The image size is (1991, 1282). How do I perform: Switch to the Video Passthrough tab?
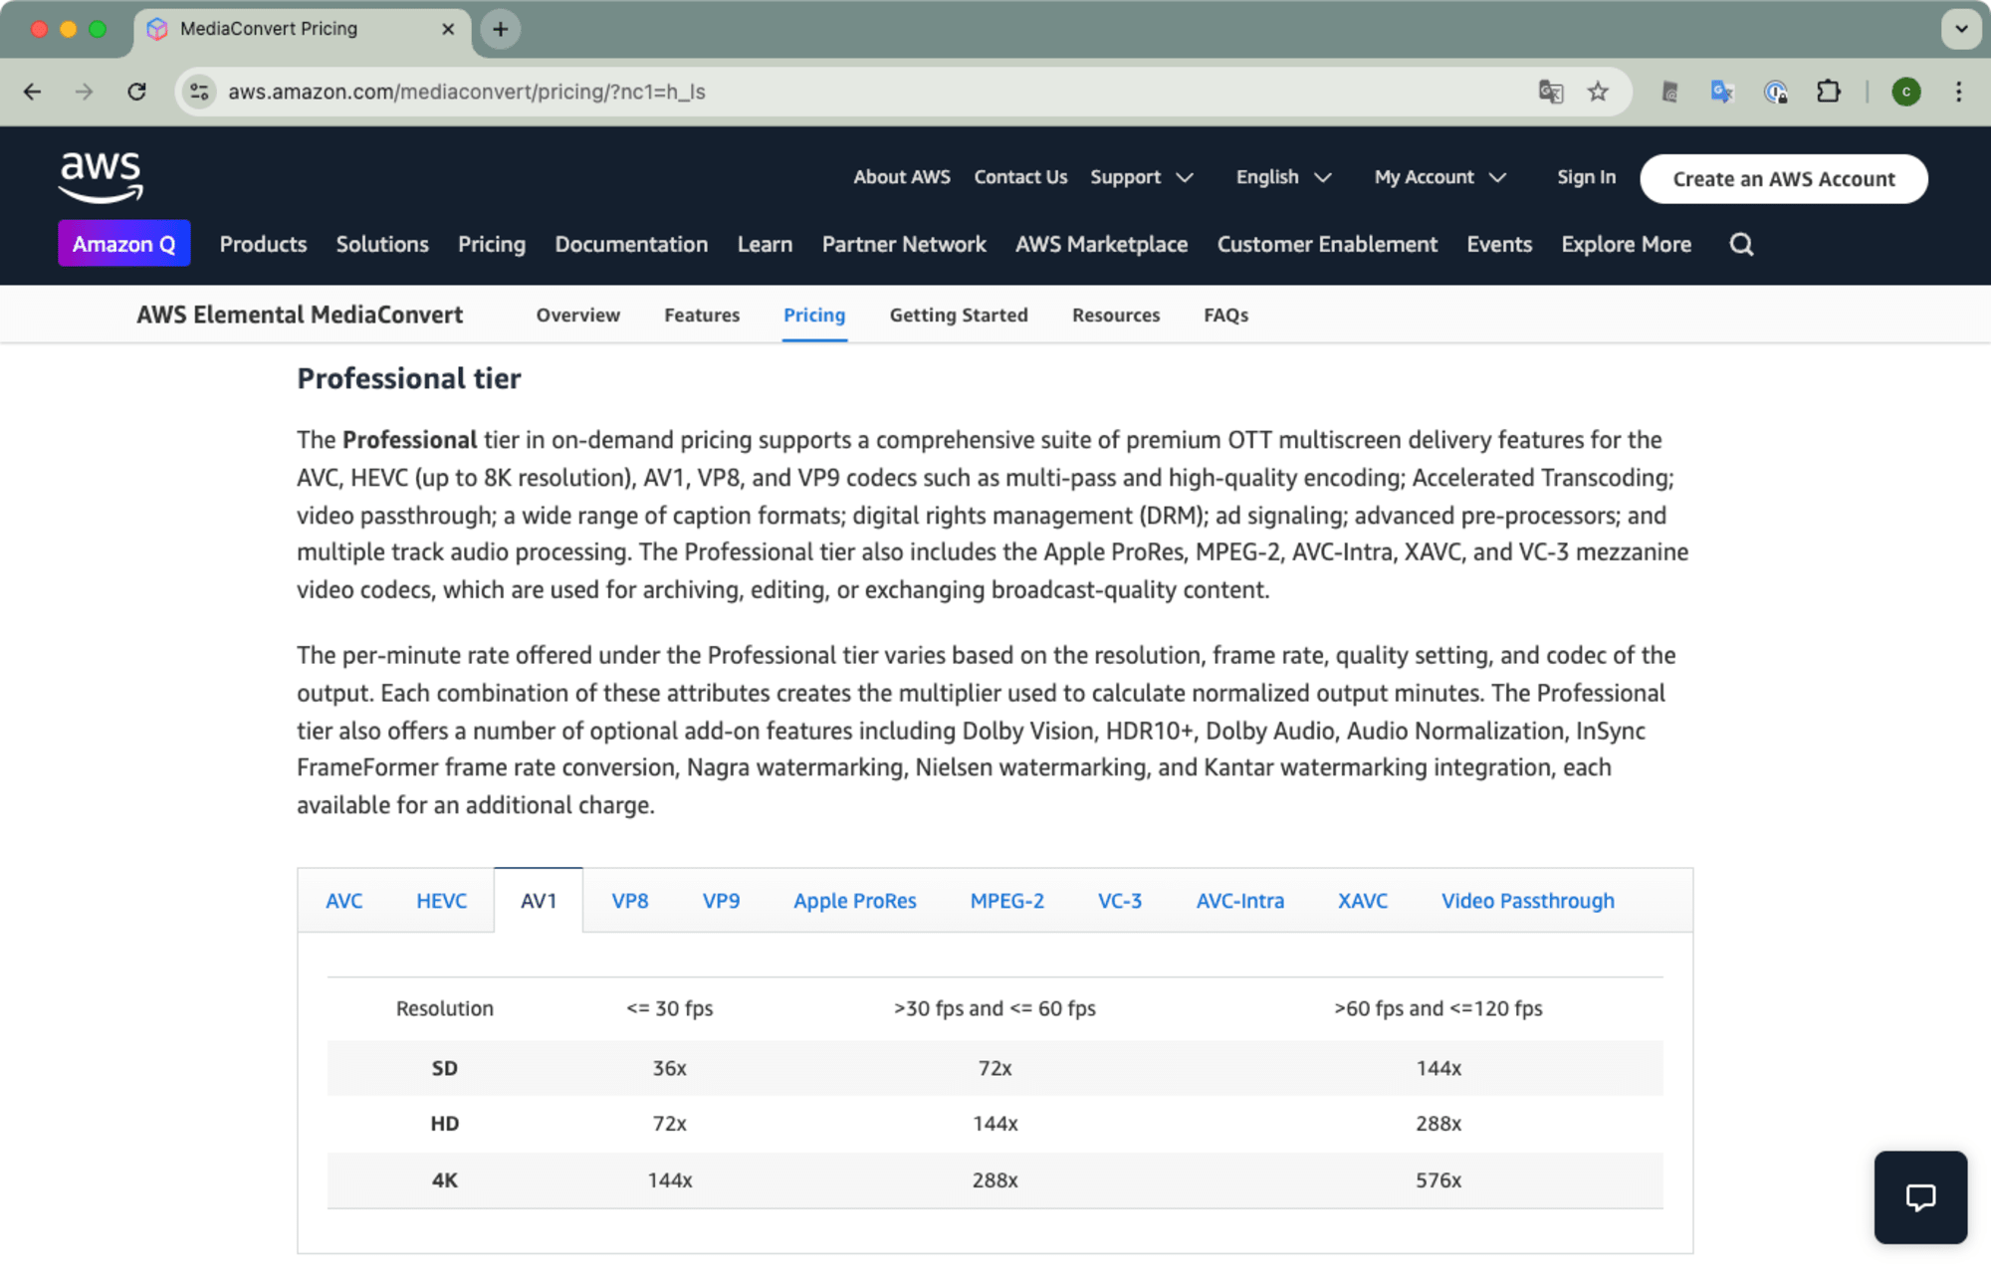coord(1528,901)
